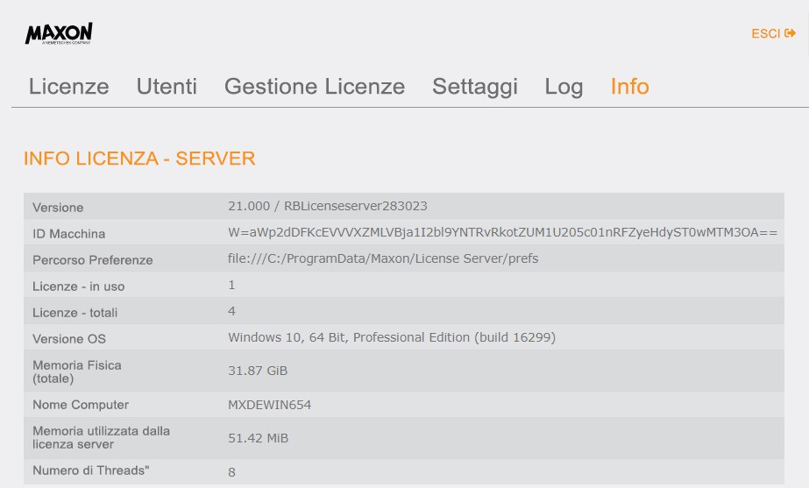The height and width of the screenshot is (488, 809).
Task: Select the machine ID string starting W=aWp2d
Action: coord(502,232)
